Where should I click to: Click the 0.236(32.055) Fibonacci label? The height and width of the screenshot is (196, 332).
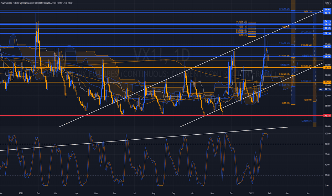click(x=306, y=32)
